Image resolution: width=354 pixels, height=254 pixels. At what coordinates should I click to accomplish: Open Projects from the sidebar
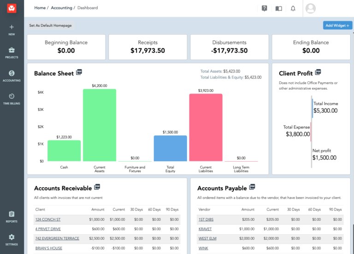click(x=12, y=53)
